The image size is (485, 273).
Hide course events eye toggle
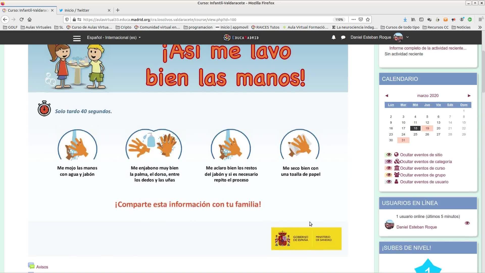pyautogui.click(x=389, y=168)
